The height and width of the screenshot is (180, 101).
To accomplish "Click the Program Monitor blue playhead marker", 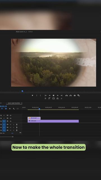I will (22, 91).
